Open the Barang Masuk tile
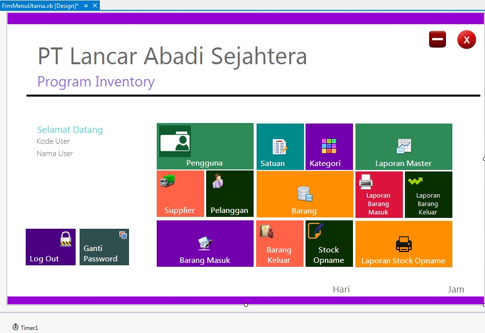This screenshot has height=333, width=485. coord(205,243)
